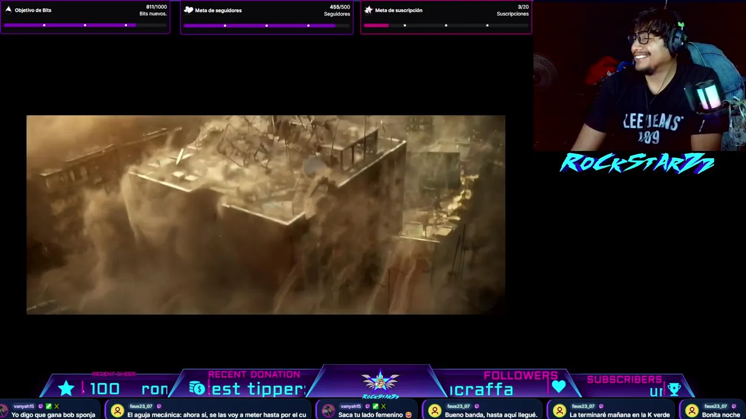Viewport: 746px width, 419px height.
Task: Click chat message 'Yo digo que gana bob sponja'
Action: point(53,415)
